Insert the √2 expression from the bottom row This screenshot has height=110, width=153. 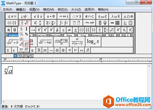[x=88, y=50]
